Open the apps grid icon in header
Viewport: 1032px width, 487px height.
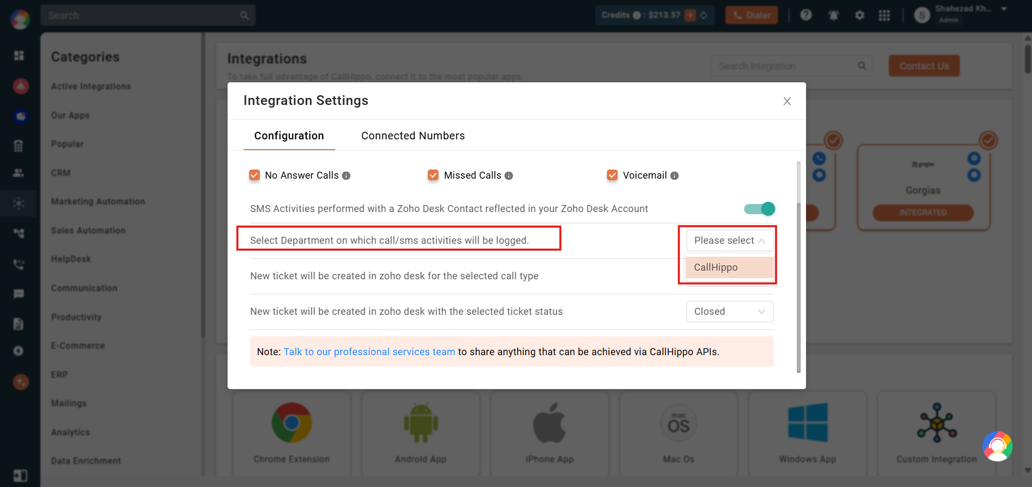point(885,15)
